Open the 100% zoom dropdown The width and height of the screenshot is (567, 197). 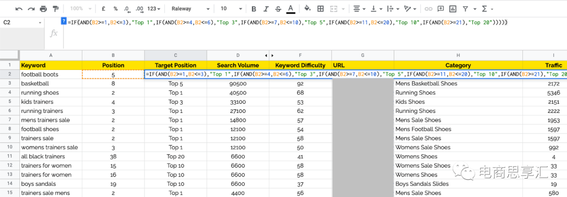click(x=81, y=9)
